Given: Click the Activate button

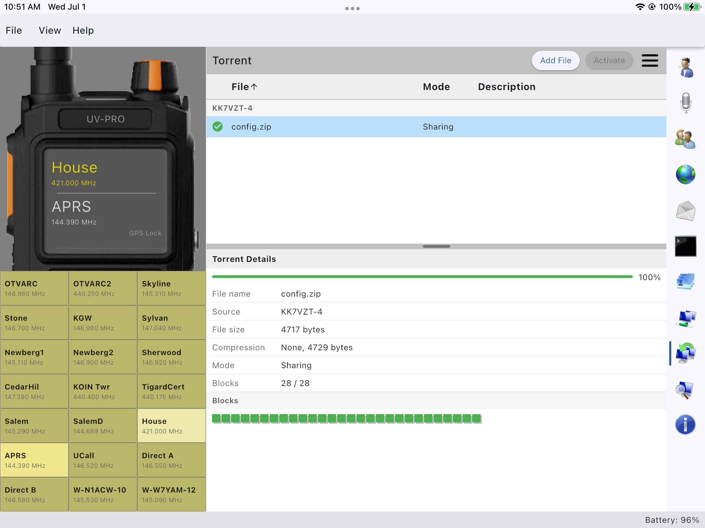Looking at the screenshot, I should pos(609,60).
